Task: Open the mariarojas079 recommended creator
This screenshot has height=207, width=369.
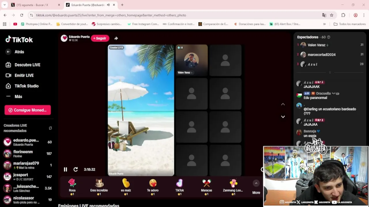Action: tap(28, 165)
